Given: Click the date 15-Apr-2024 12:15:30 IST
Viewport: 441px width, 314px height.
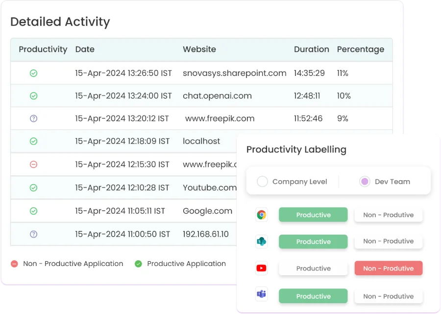Looking at the screenshot, I should pyautogui.click(x=122, y=164).
